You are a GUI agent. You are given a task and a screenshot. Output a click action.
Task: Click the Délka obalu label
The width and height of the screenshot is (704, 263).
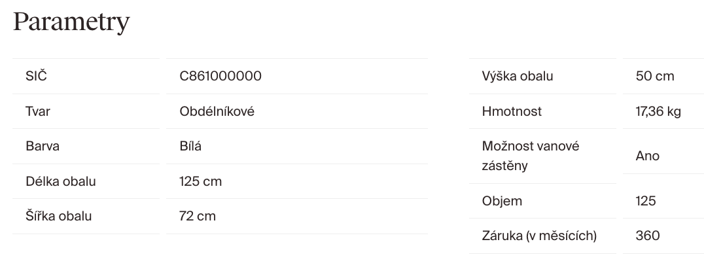point(61,181)
